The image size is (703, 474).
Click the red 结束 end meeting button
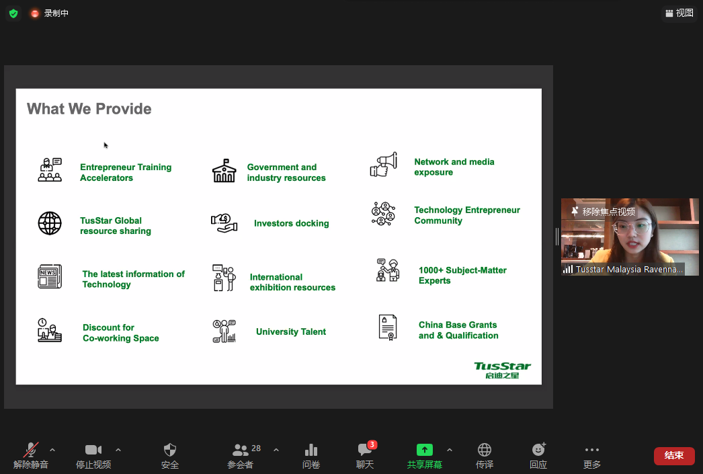click(x=674, y=456)
